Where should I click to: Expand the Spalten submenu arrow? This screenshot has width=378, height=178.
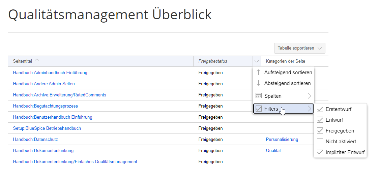click(309, 96)
